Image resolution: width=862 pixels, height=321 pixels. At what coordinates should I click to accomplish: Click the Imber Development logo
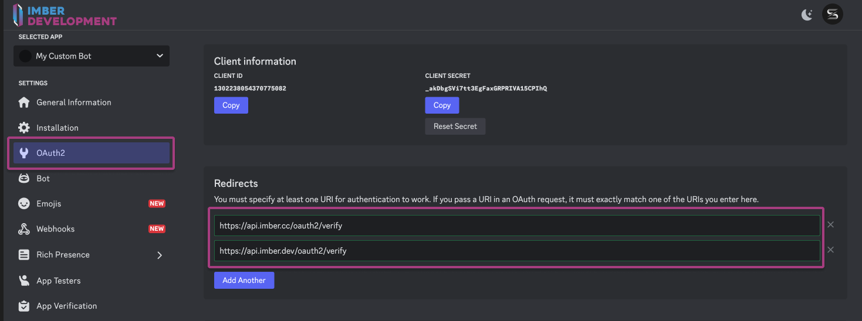point(65,15)
